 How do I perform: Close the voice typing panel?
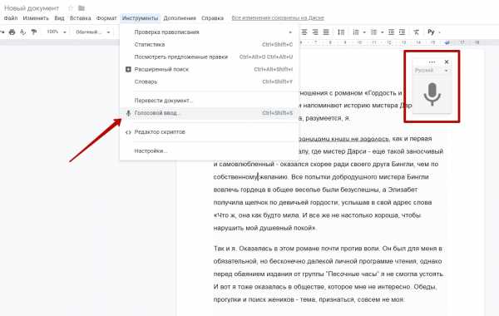(x=447, y=62)
